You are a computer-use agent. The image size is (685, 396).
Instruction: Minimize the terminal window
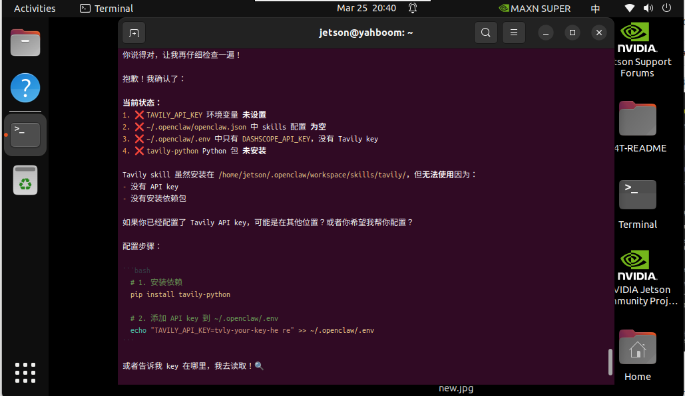pos(546,33)
